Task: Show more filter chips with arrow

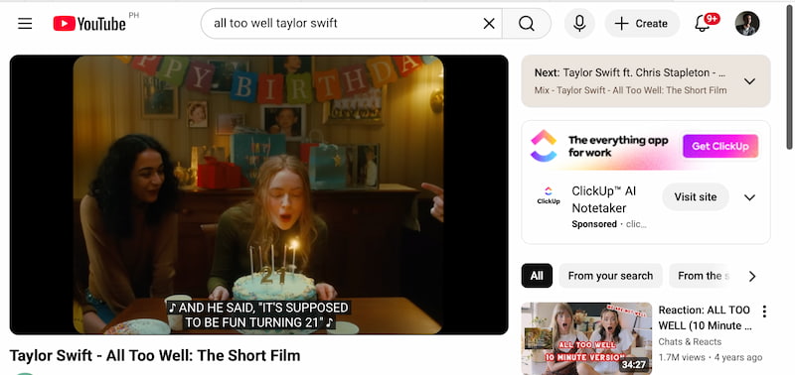Action: click(x=752, y=276)
